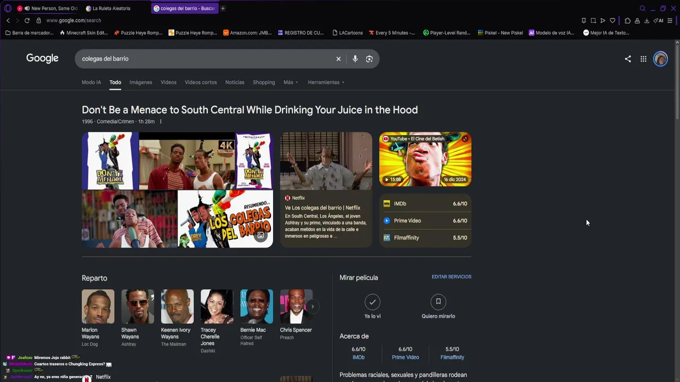
Task: Open the movie title more-options dots
Action: (160, 121)
